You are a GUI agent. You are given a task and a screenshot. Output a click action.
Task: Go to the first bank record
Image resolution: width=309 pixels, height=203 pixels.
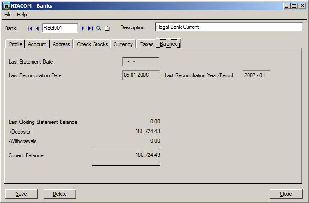[x=30, y=28]
